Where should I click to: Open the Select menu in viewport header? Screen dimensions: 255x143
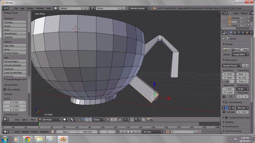[x=25, y=120]
